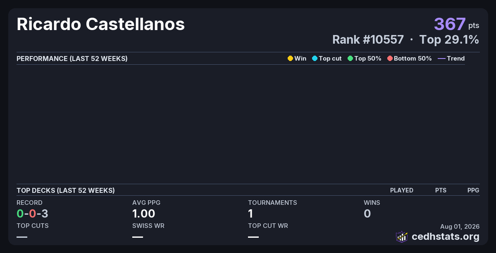
Task: Click the Rank #10557 text
Action: coord(368,40)
